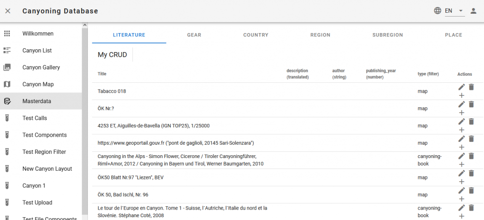This screenshot has height=220, width=484.
Task: Edit the ÖK Nr.? row
Action: [462, 105]
